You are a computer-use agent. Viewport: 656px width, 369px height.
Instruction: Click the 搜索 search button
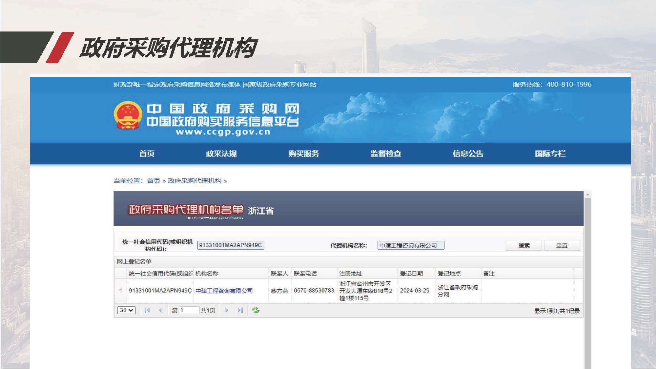(x=524, y=245)
